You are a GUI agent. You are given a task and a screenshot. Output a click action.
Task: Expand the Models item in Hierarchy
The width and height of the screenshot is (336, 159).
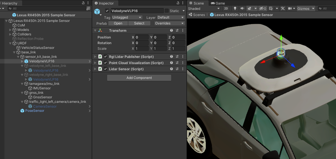click(x=10, y=30)
